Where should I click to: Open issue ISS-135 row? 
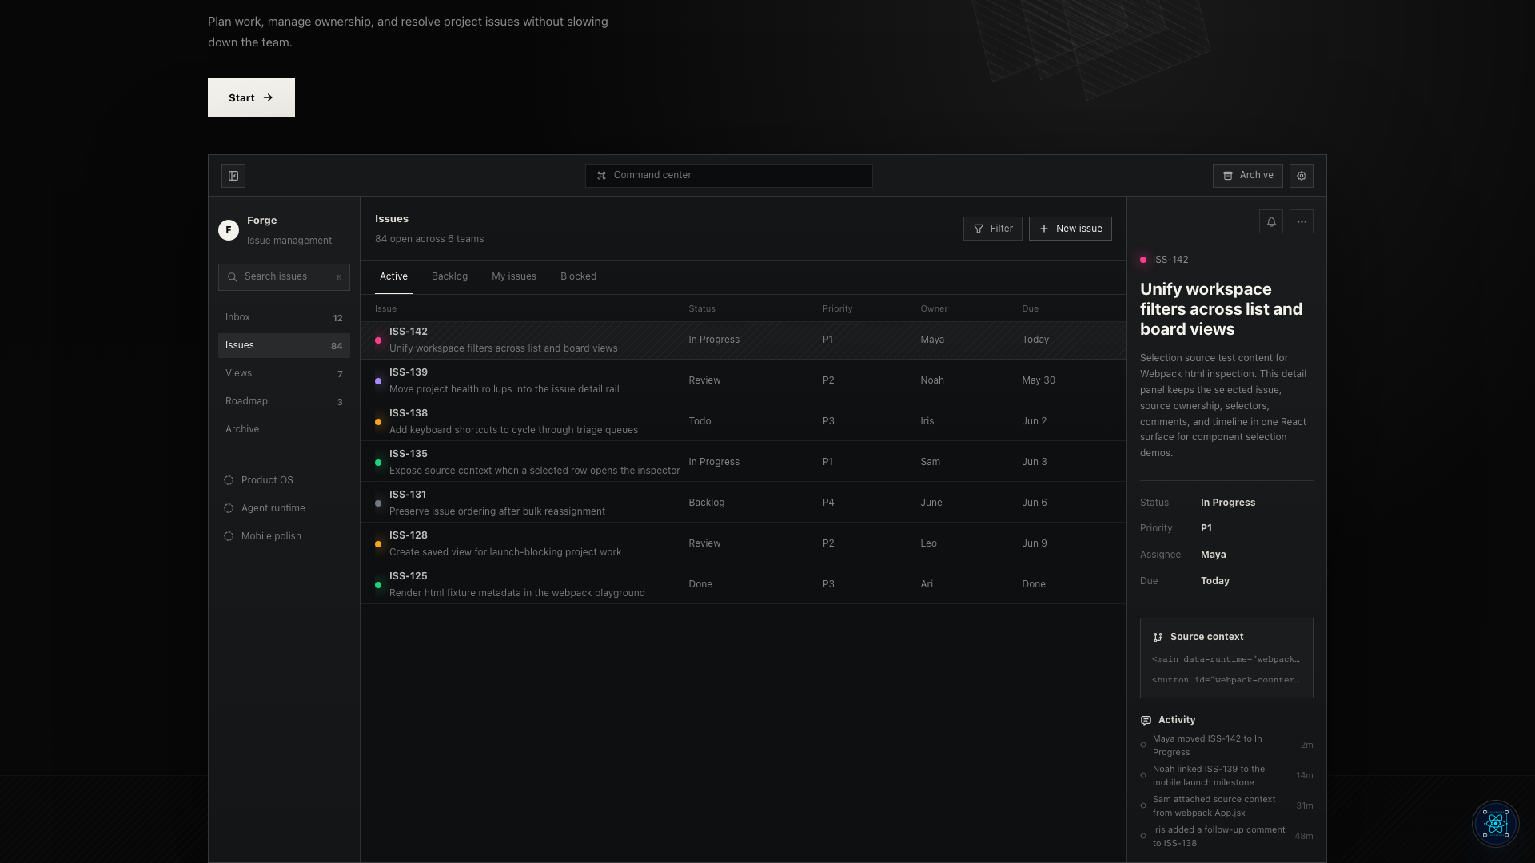744,462
